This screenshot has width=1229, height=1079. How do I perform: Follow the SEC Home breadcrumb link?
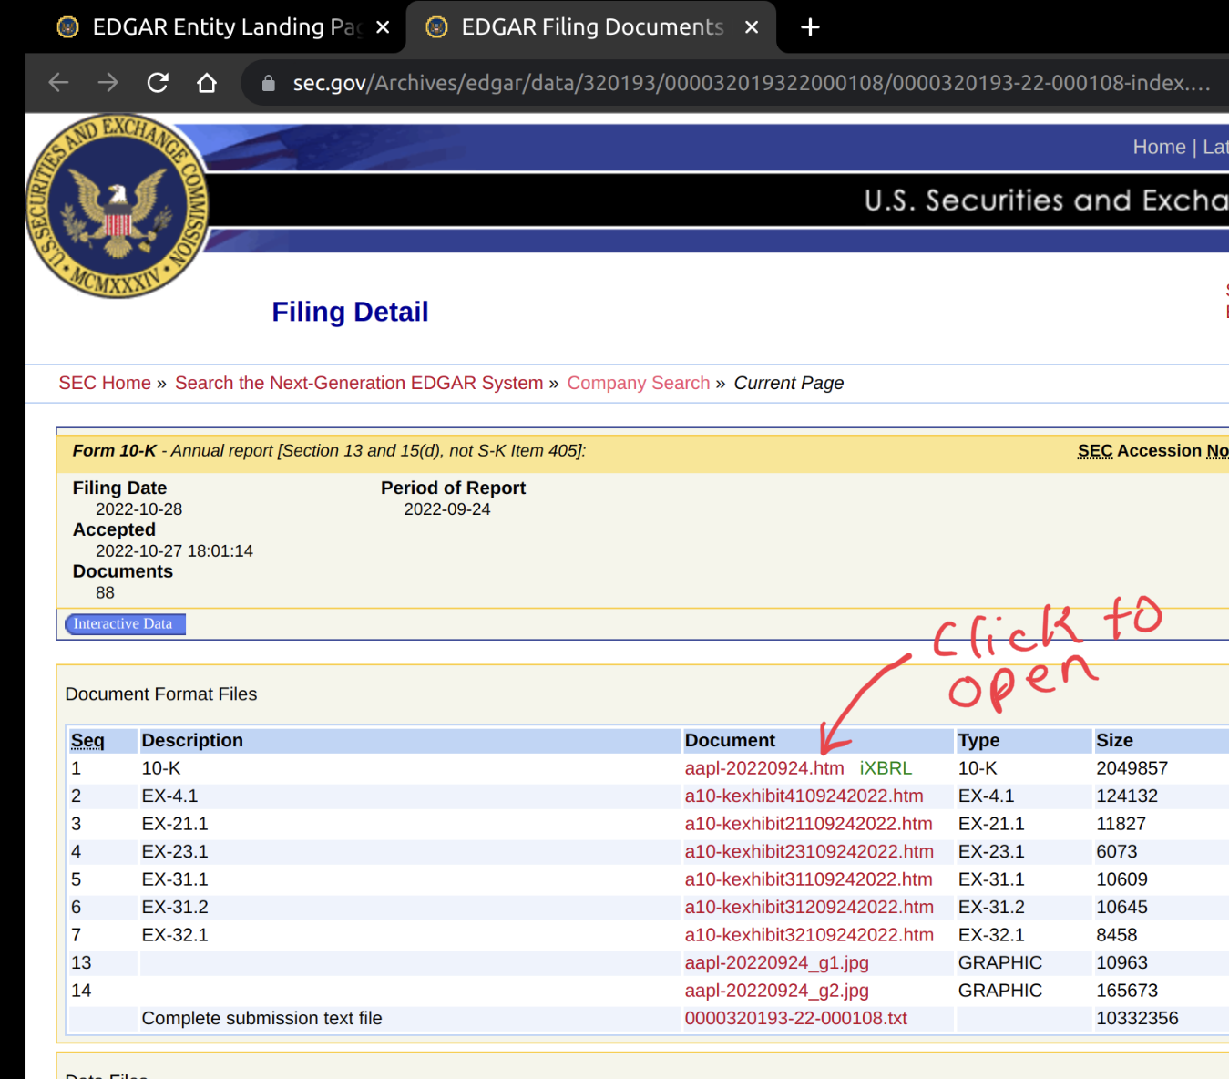(x=105, y=383)
